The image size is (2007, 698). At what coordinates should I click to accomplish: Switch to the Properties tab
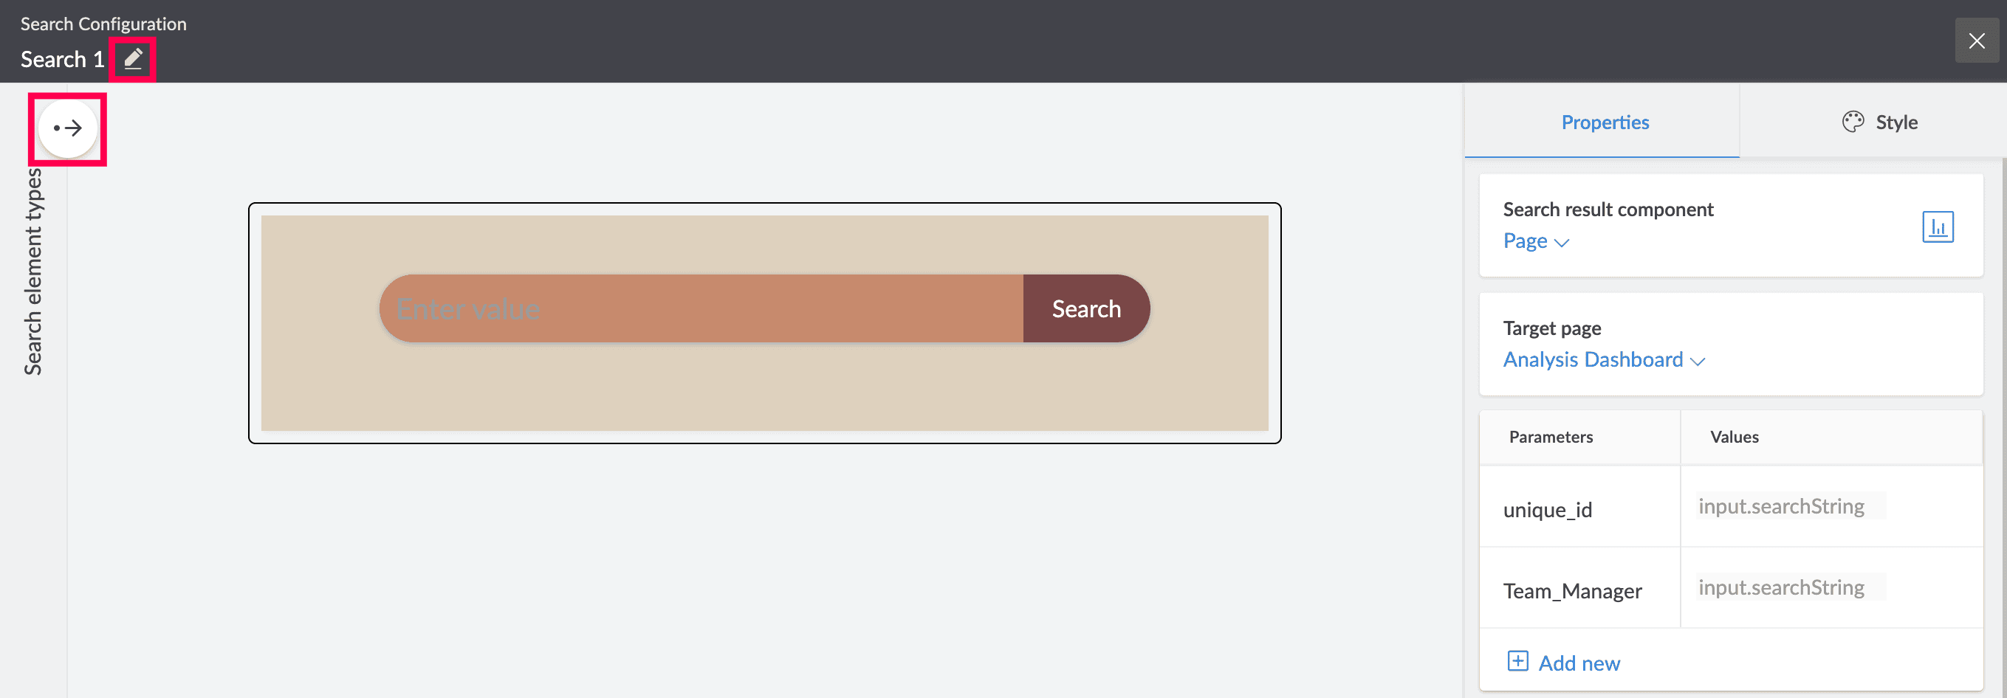coord(1605,122)
